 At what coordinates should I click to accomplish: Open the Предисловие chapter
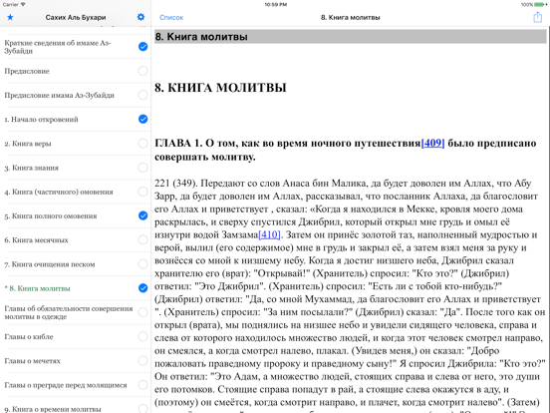[x=27, y=71]
